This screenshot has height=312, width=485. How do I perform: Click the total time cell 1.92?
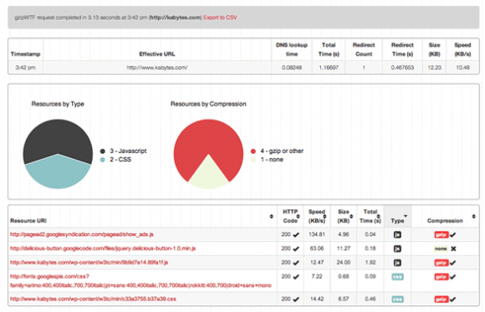coord(370,263)
